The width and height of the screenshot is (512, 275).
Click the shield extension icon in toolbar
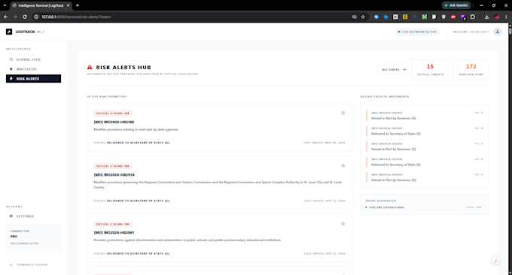443,17
